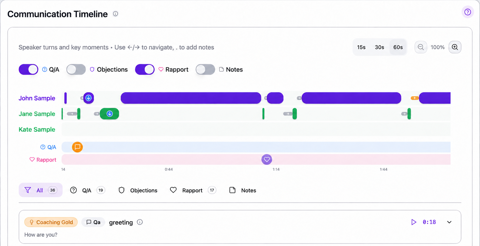Choose the 30s timeline window
Viewport: 480px width, 246px height.
coord(379,47)
